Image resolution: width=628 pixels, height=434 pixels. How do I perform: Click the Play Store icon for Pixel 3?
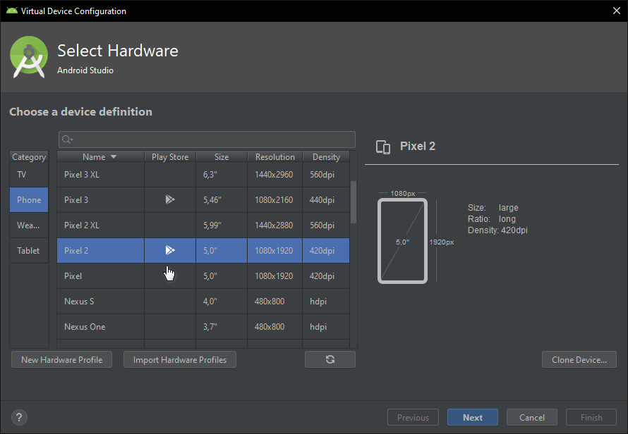tap(169, 200)
